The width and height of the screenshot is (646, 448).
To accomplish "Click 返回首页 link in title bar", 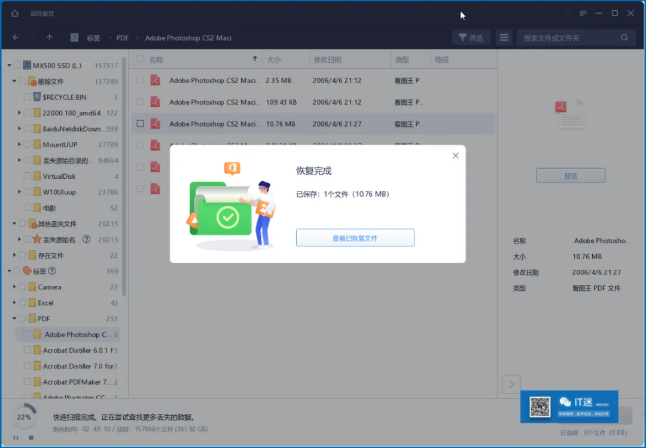I will click(42, 14).
